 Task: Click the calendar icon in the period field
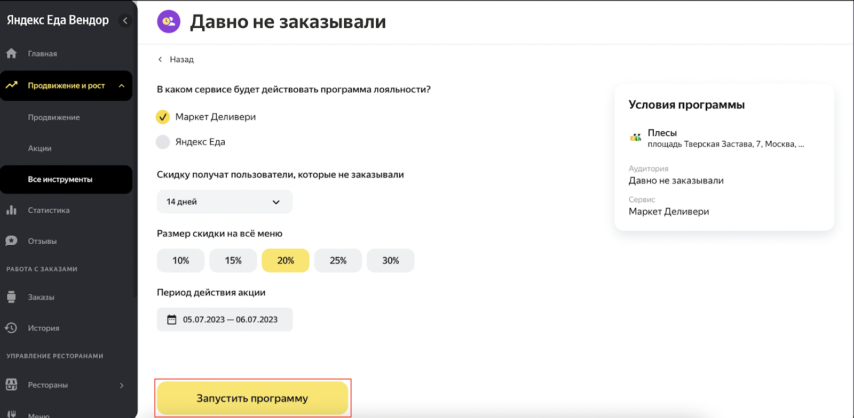click(172, 319)
